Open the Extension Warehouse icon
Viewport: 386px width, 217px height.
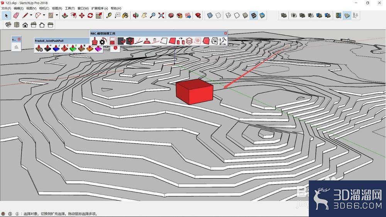pos(179,15)
